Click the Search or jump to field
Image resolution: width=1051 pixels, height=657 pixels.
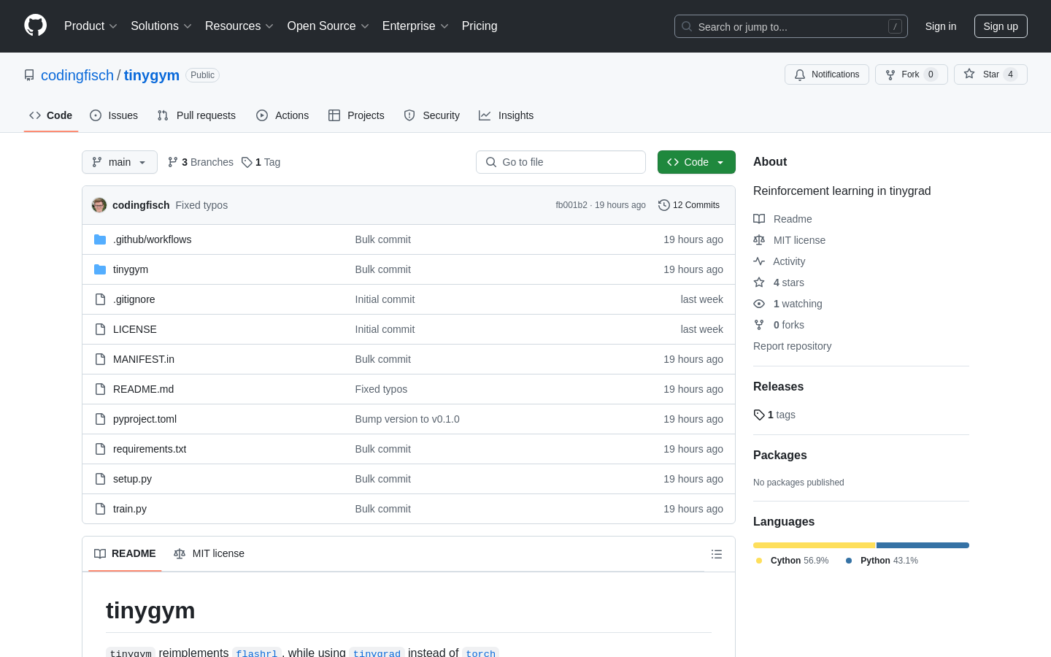pos(791,26)
